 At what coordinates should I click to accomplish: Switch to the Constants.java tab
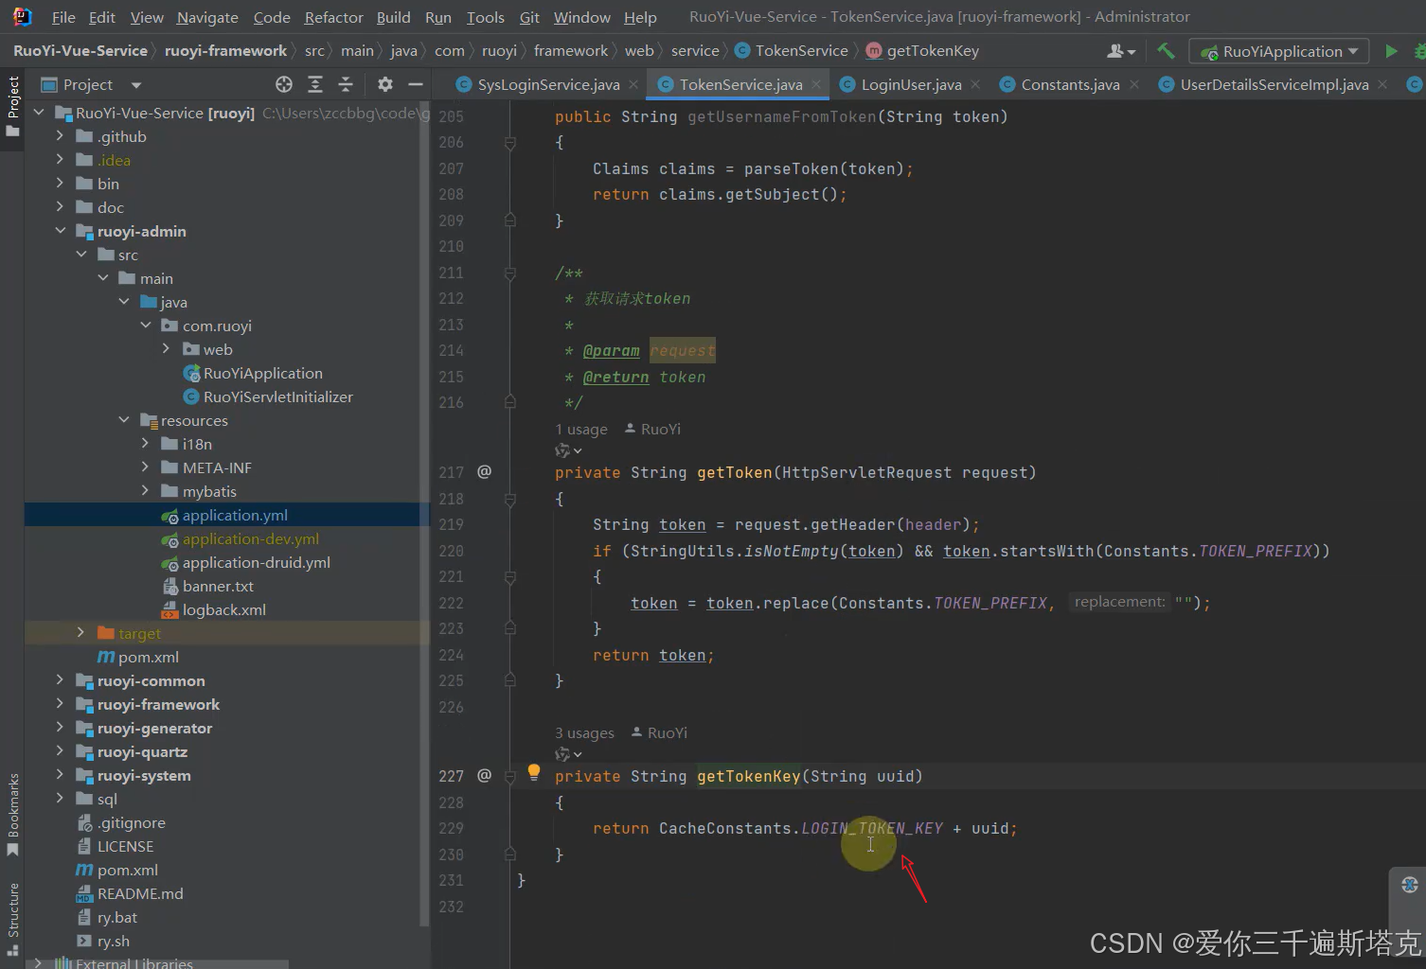1070,85
